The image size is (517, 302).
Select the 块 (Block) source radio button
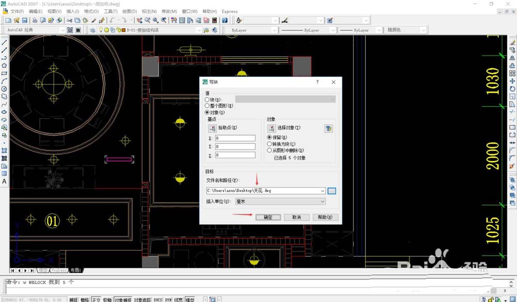207,99
